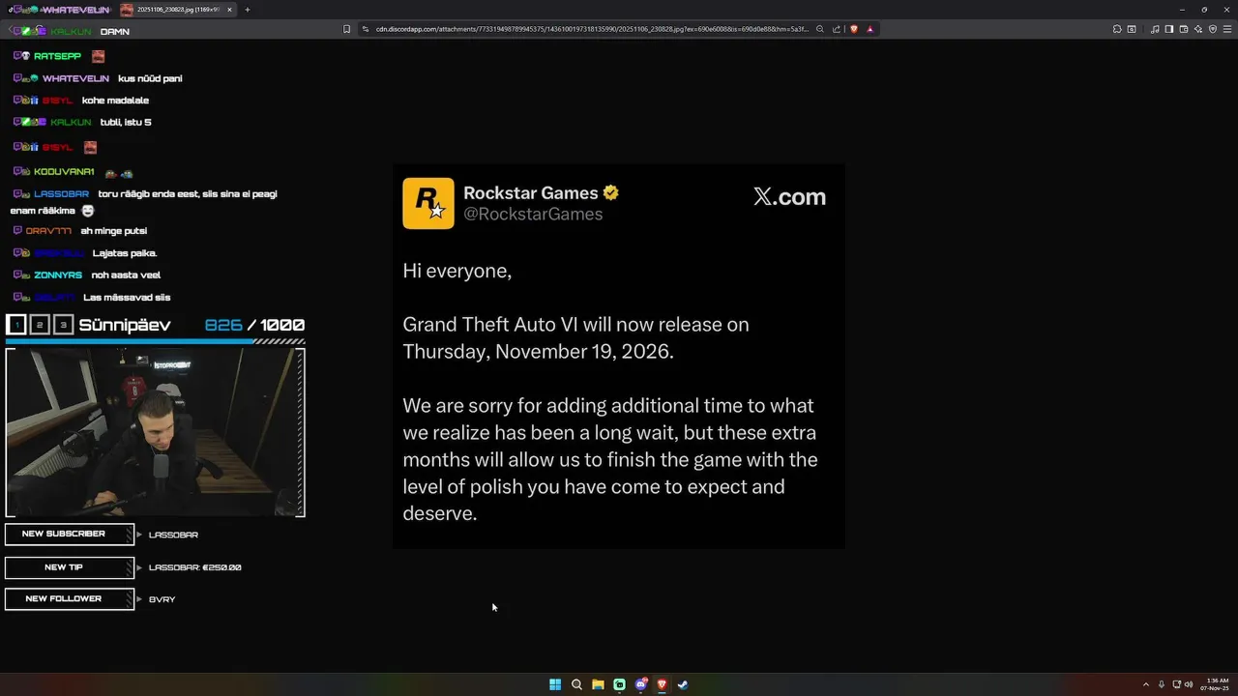Select goal step box 2

[x=40, y=325]
